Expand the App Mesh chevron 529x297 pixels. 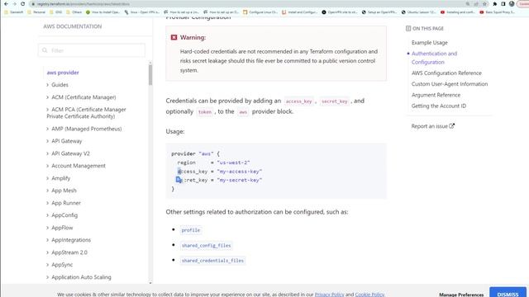point(47,191)
